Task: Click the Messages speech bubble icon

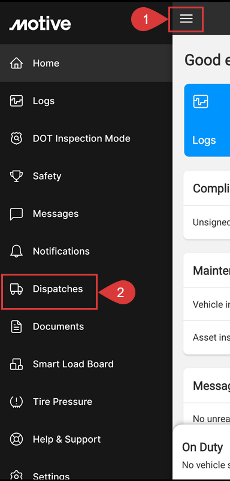Action: tap(16, 214)
